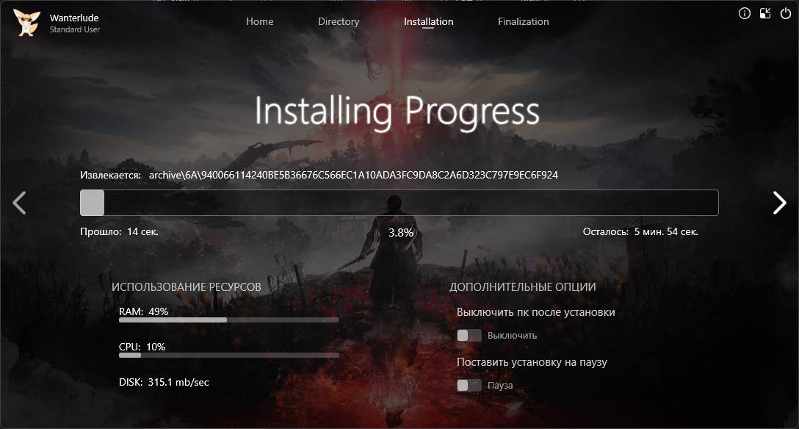Switch to the Directory tab
This screenshot has height=429, width=799.
339,21
